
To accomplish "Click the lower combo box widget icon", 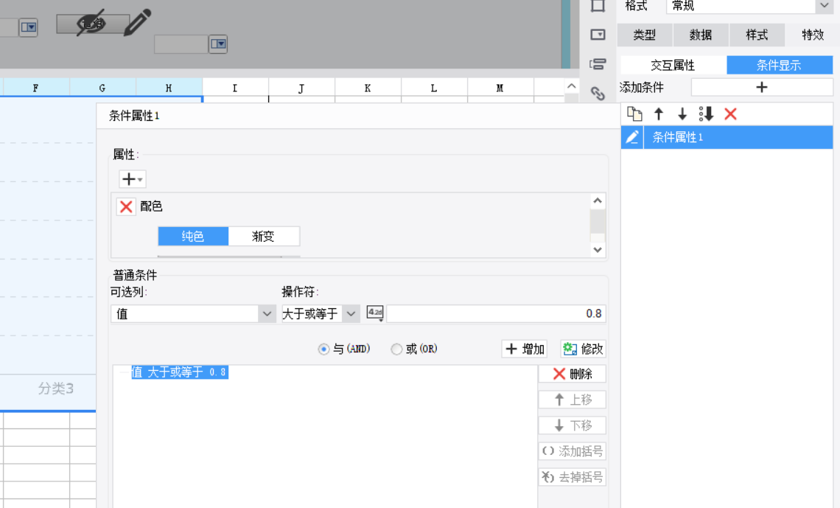I will coord(218,44).
